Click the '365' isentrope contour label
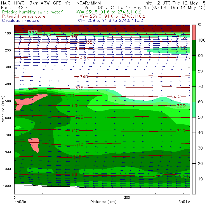207x207 pixels. coord(47,34)
